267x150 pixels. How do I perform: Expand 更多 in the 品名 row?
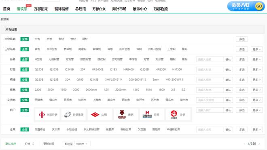(256, 59)
